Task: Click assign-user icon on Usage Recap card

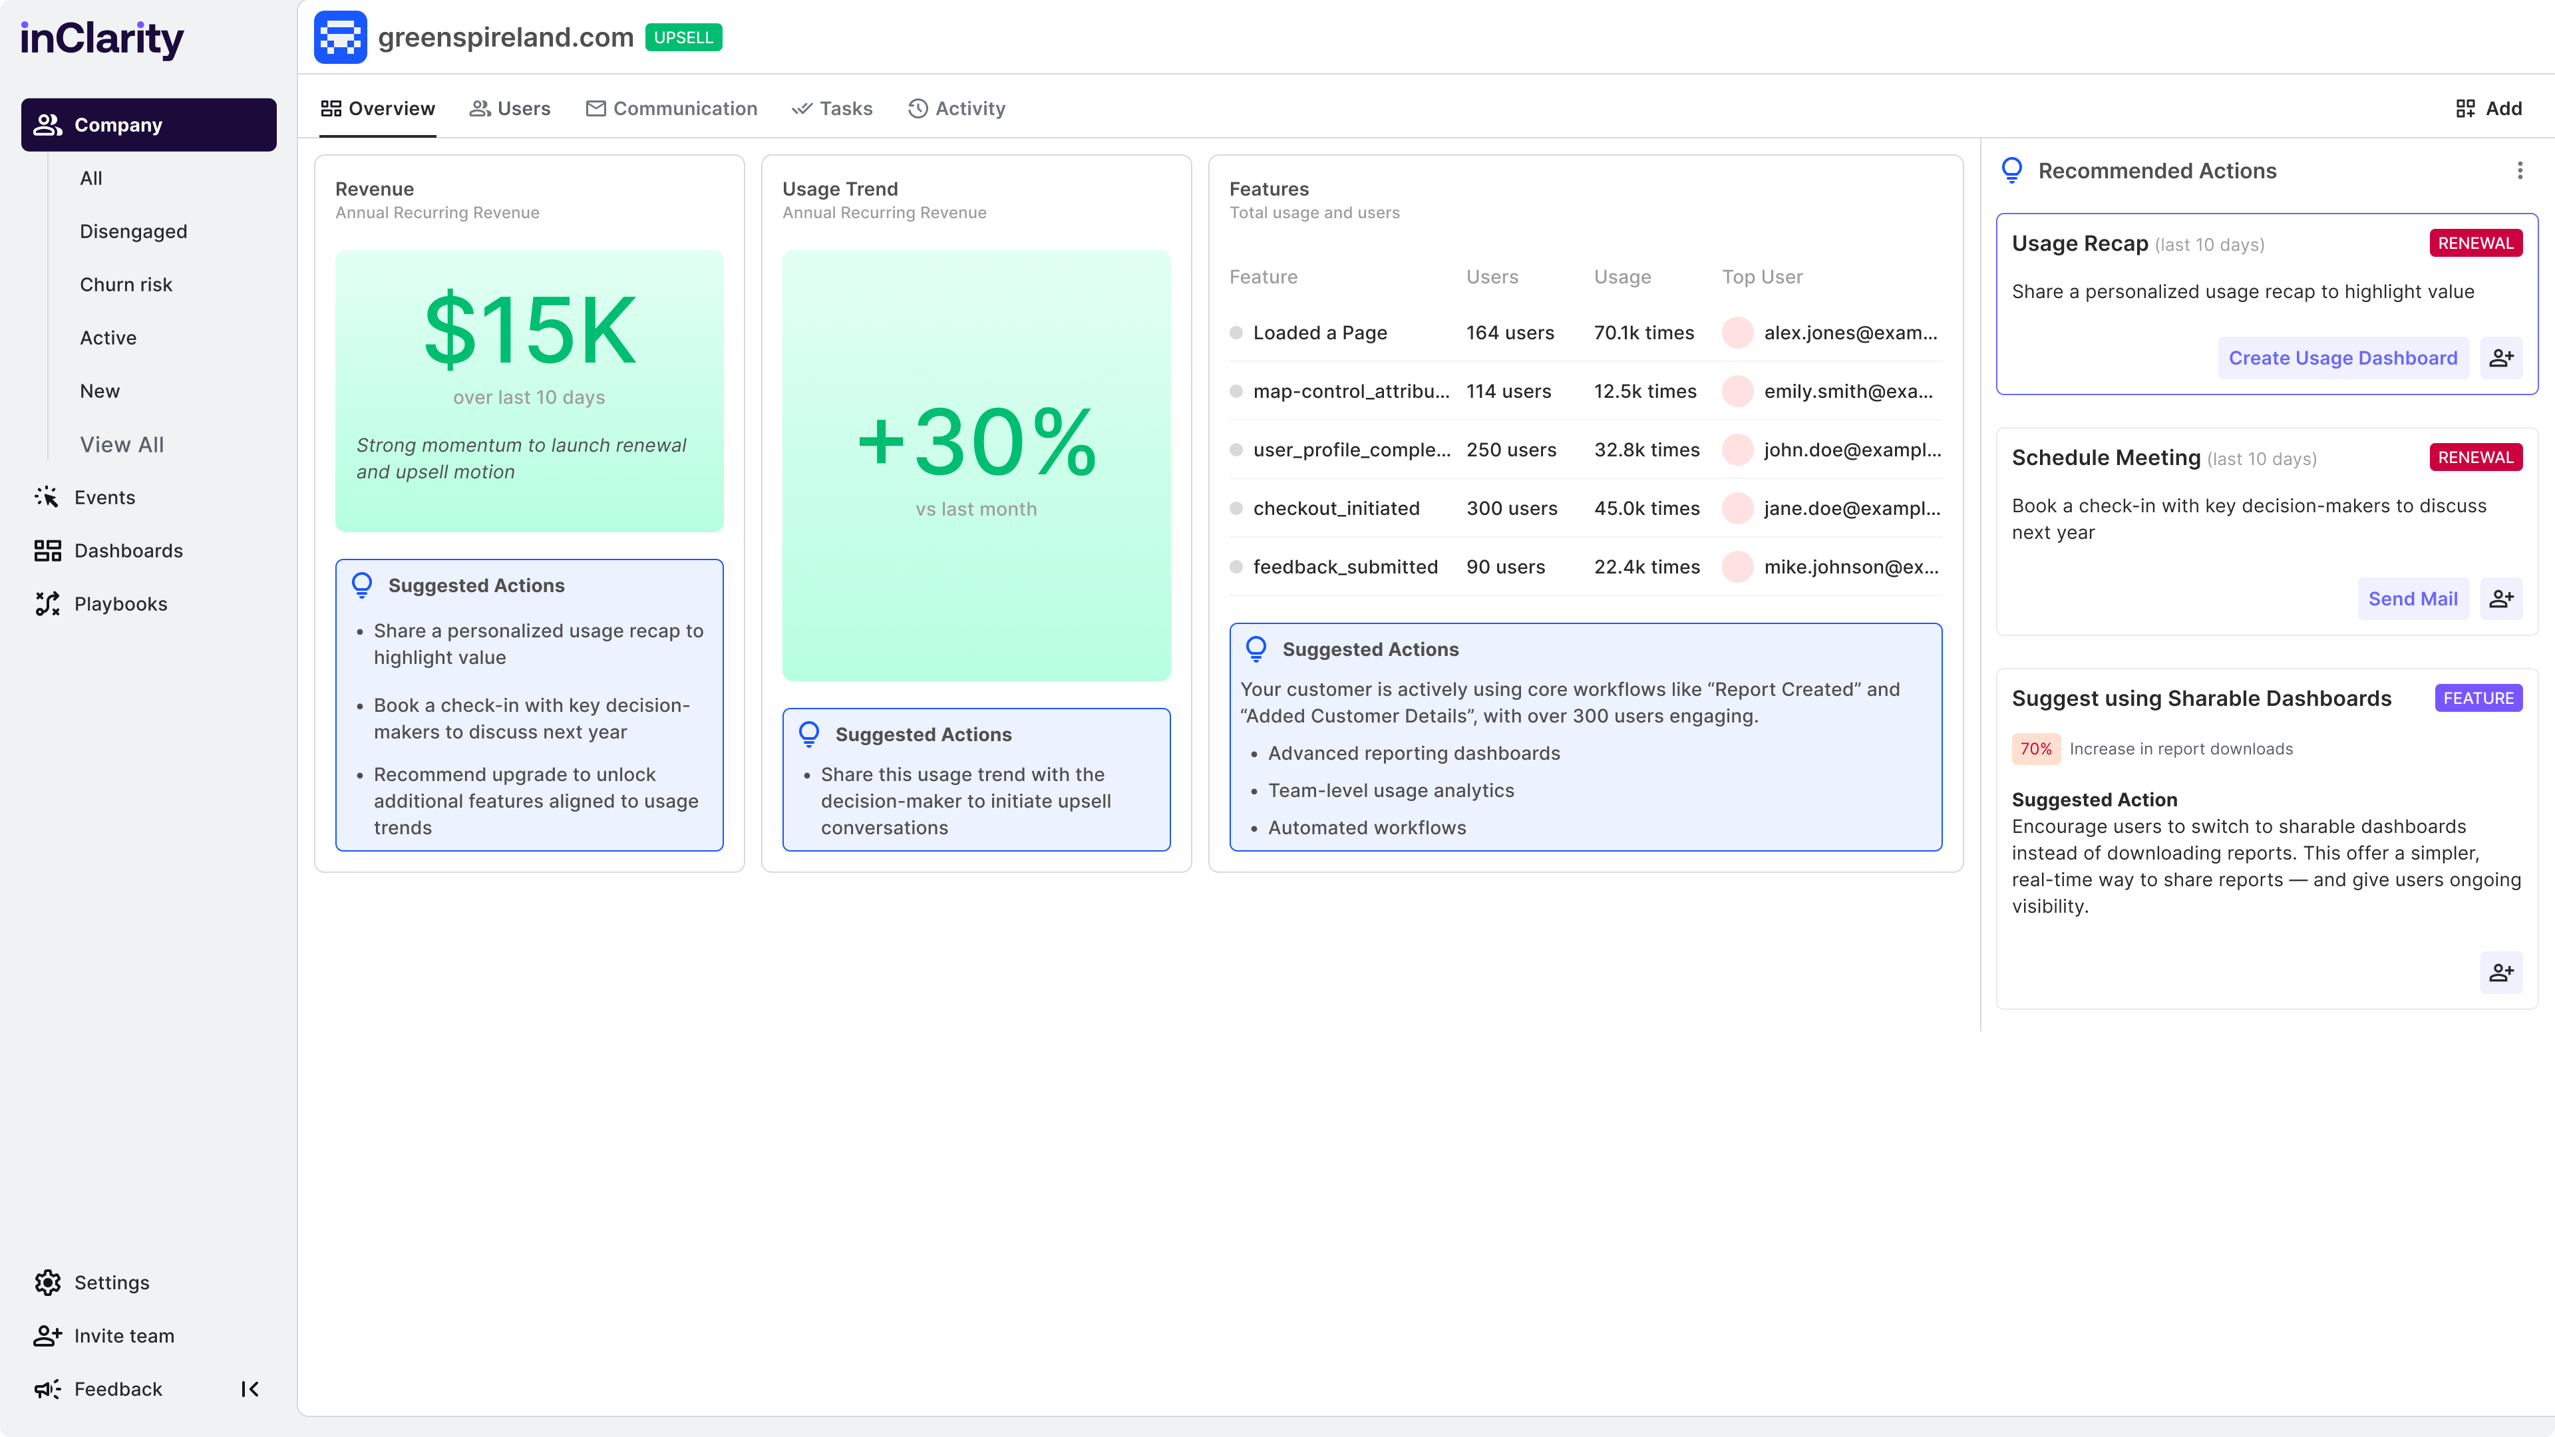Action: (2500, 358)
